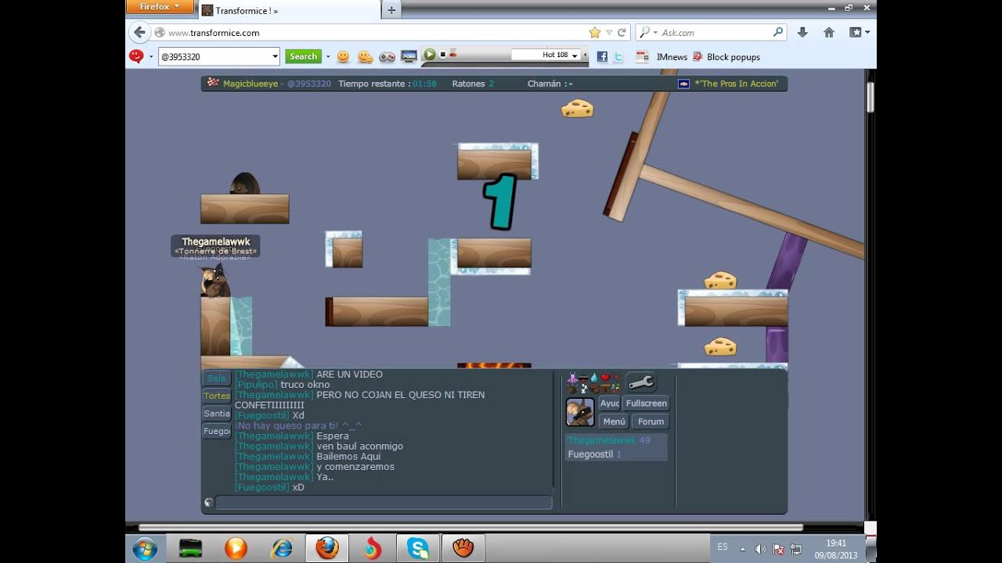
Task: Select the Tortes chat tab
Action: [x=217, y=396]
